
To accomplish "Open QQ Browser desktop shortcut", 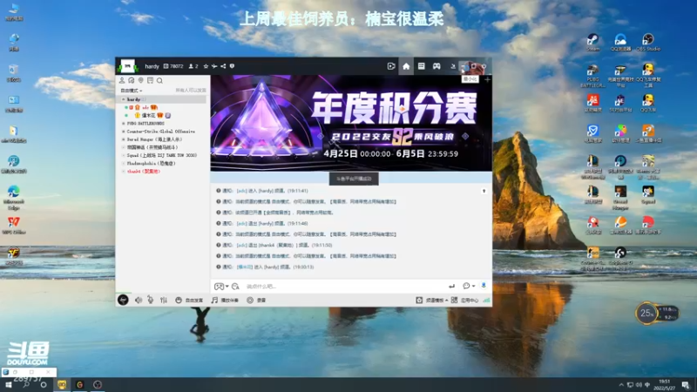I will point(620,43).
